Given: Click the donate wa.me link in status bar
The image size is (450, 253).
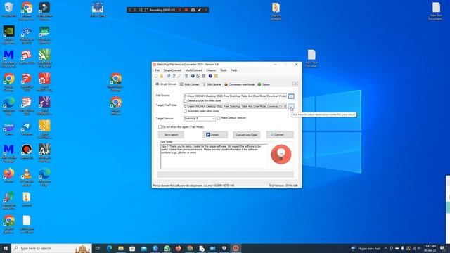Looking at the screenshot, I should pos(193,186).
